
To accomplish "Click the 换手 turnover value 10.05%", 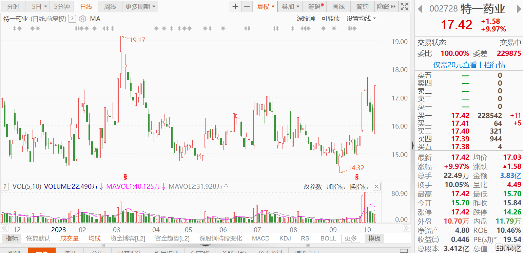I will [457, 185].
